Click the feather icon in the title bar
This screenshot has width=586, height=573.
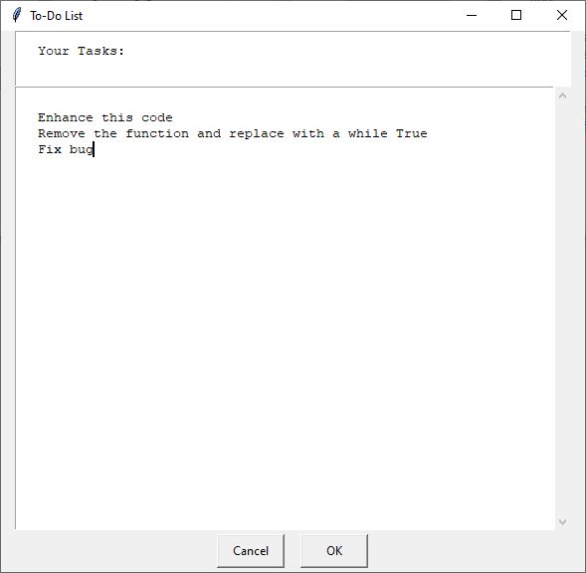click(x=17, y=15)
